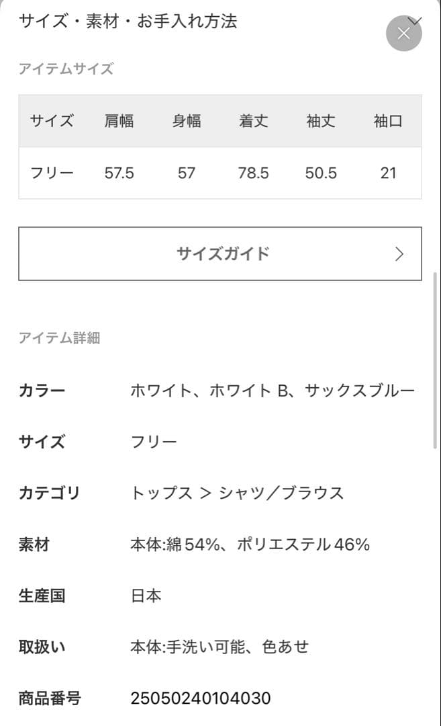Image resolution: width=441 pixels, height=726 pixels.
Task: Click the アイテム詳細 section heading
Action: tap(59, 338)
